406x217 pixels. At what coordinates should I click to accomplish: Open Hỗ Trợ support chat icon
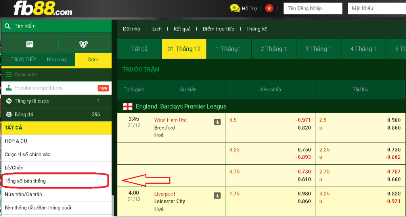point(235,8)
